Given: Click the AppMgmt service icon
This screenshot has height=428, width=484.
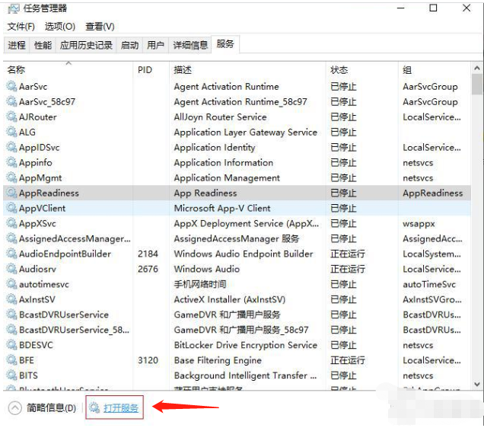Looking at the screenshot, I should point(11,177).
